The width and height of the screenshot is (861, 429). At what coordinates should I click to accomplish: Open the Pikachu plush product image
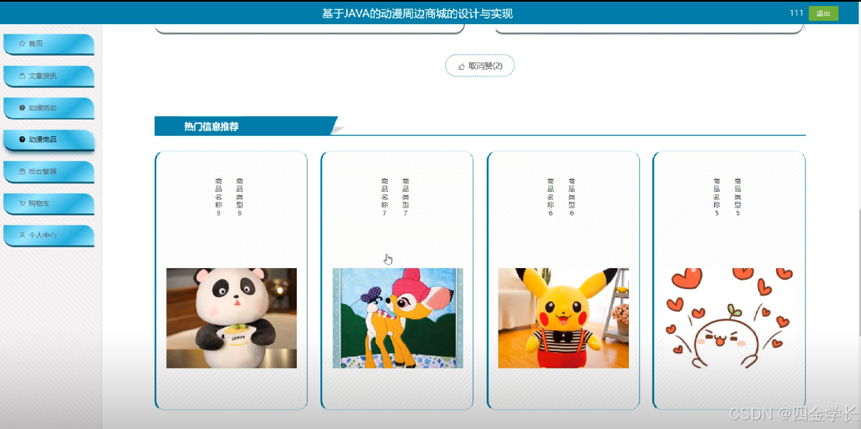click(x=563, y=318)
